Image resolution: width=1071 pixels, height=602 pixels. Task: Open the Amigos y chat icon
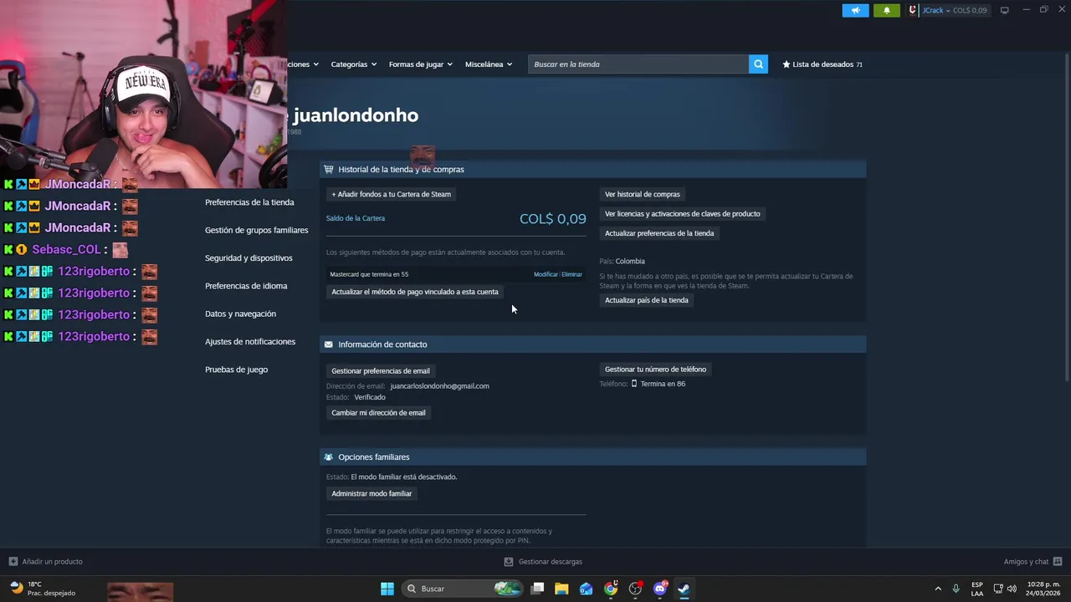pos(1058,562)
